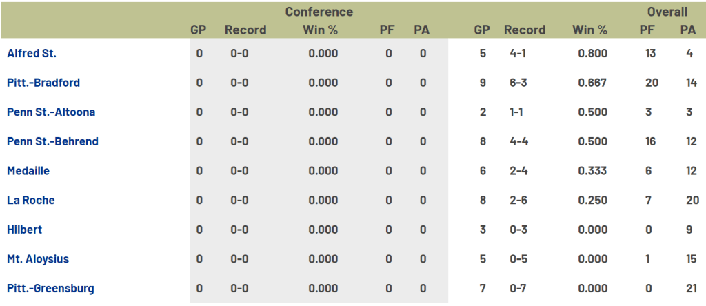Select the Penn St.-Behrend link
Image resolution: width=706 pixels, height=306 pixels.
coord(52,142)
